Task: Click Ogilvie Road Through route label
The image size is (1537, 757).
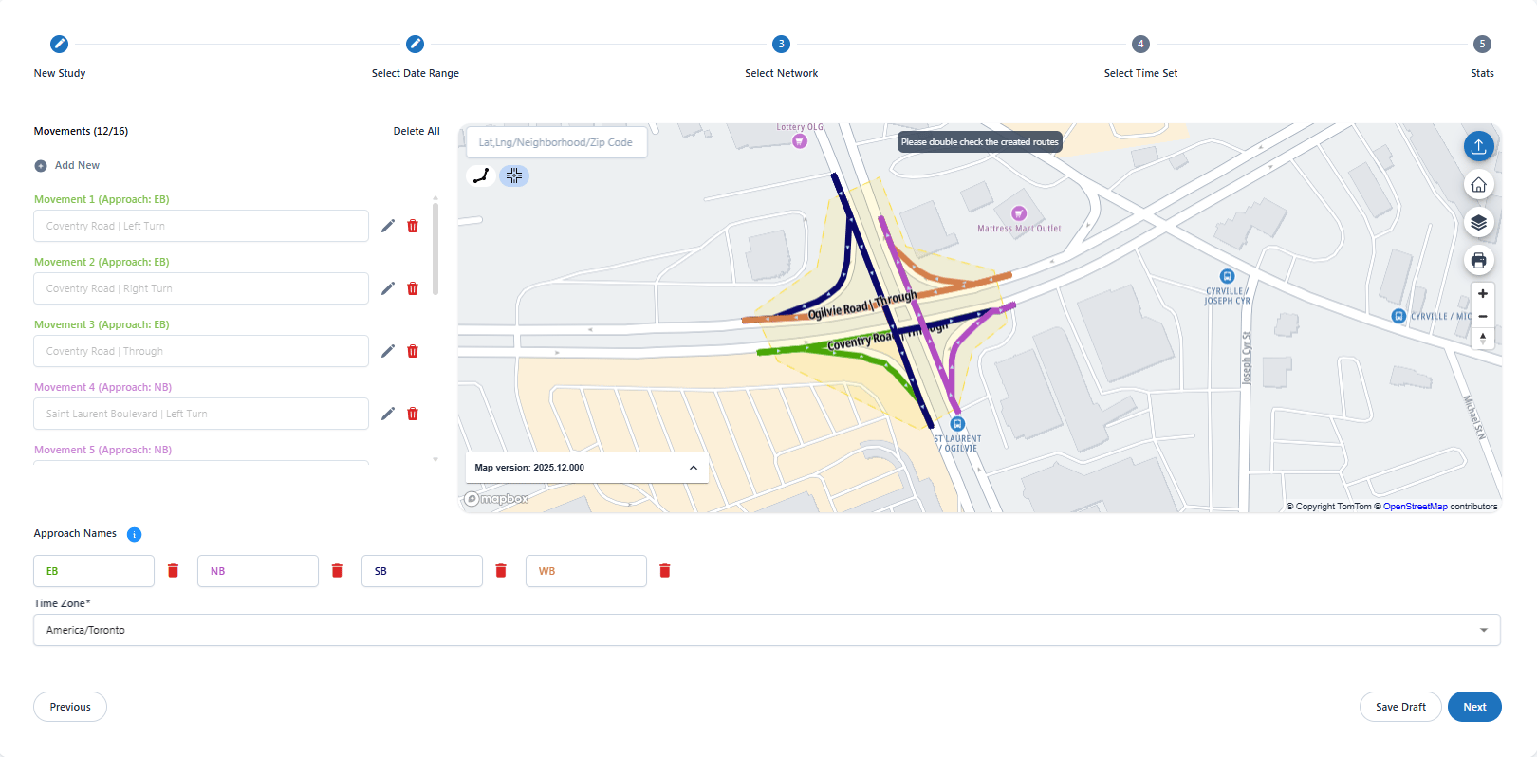Action: click(862, 305)
